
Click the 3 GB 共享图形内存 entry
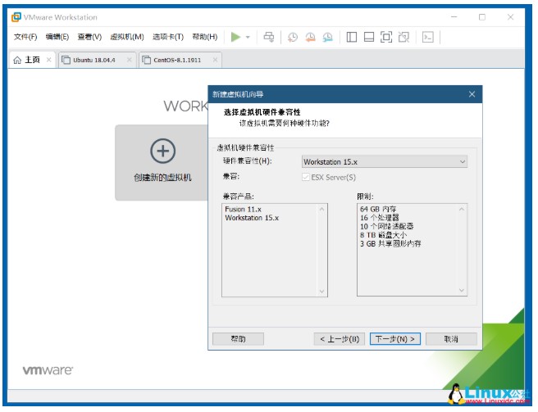390,244
